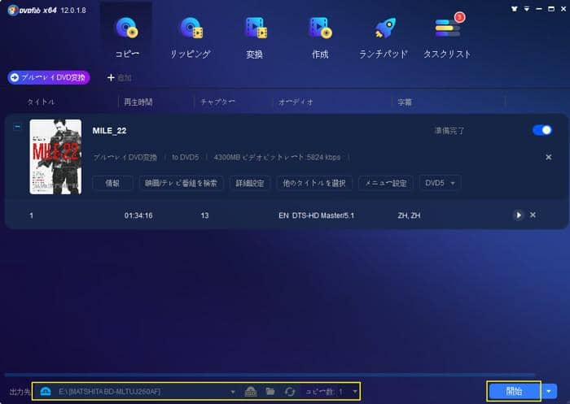The image size is (570, 404).
Task: Click the 再生時間 column header
Action: click(138, 102)
